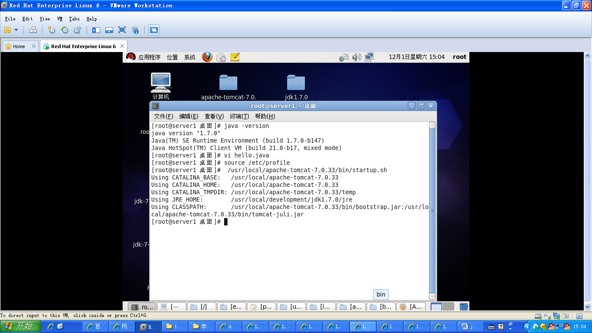Screen dimensions: 592x333
Task: Expand hidden Windows tray icons arrow
Action: [527, 326]
